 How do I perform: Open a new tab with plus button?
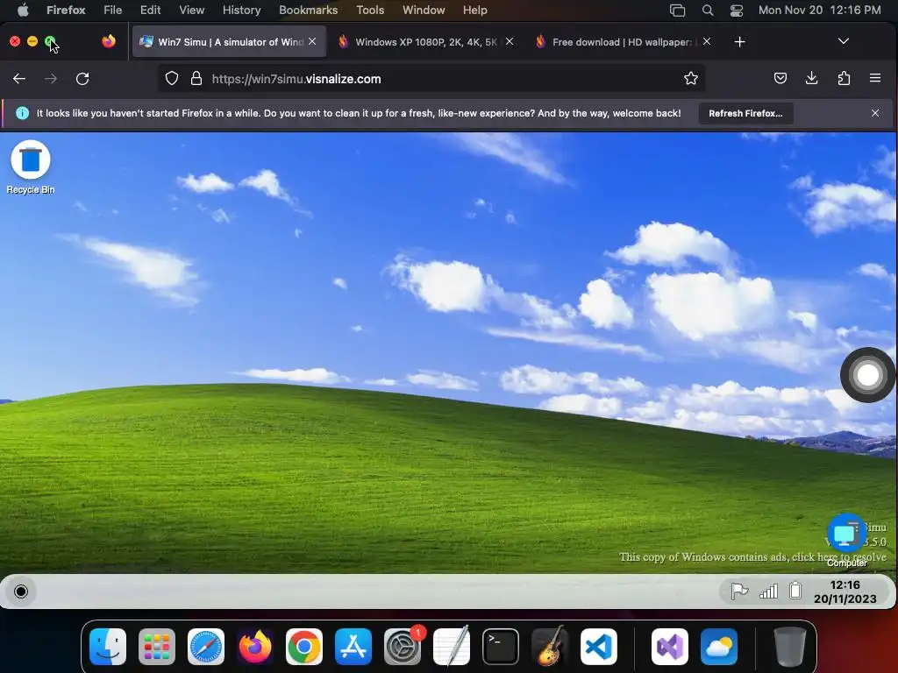tap(739, 42)
